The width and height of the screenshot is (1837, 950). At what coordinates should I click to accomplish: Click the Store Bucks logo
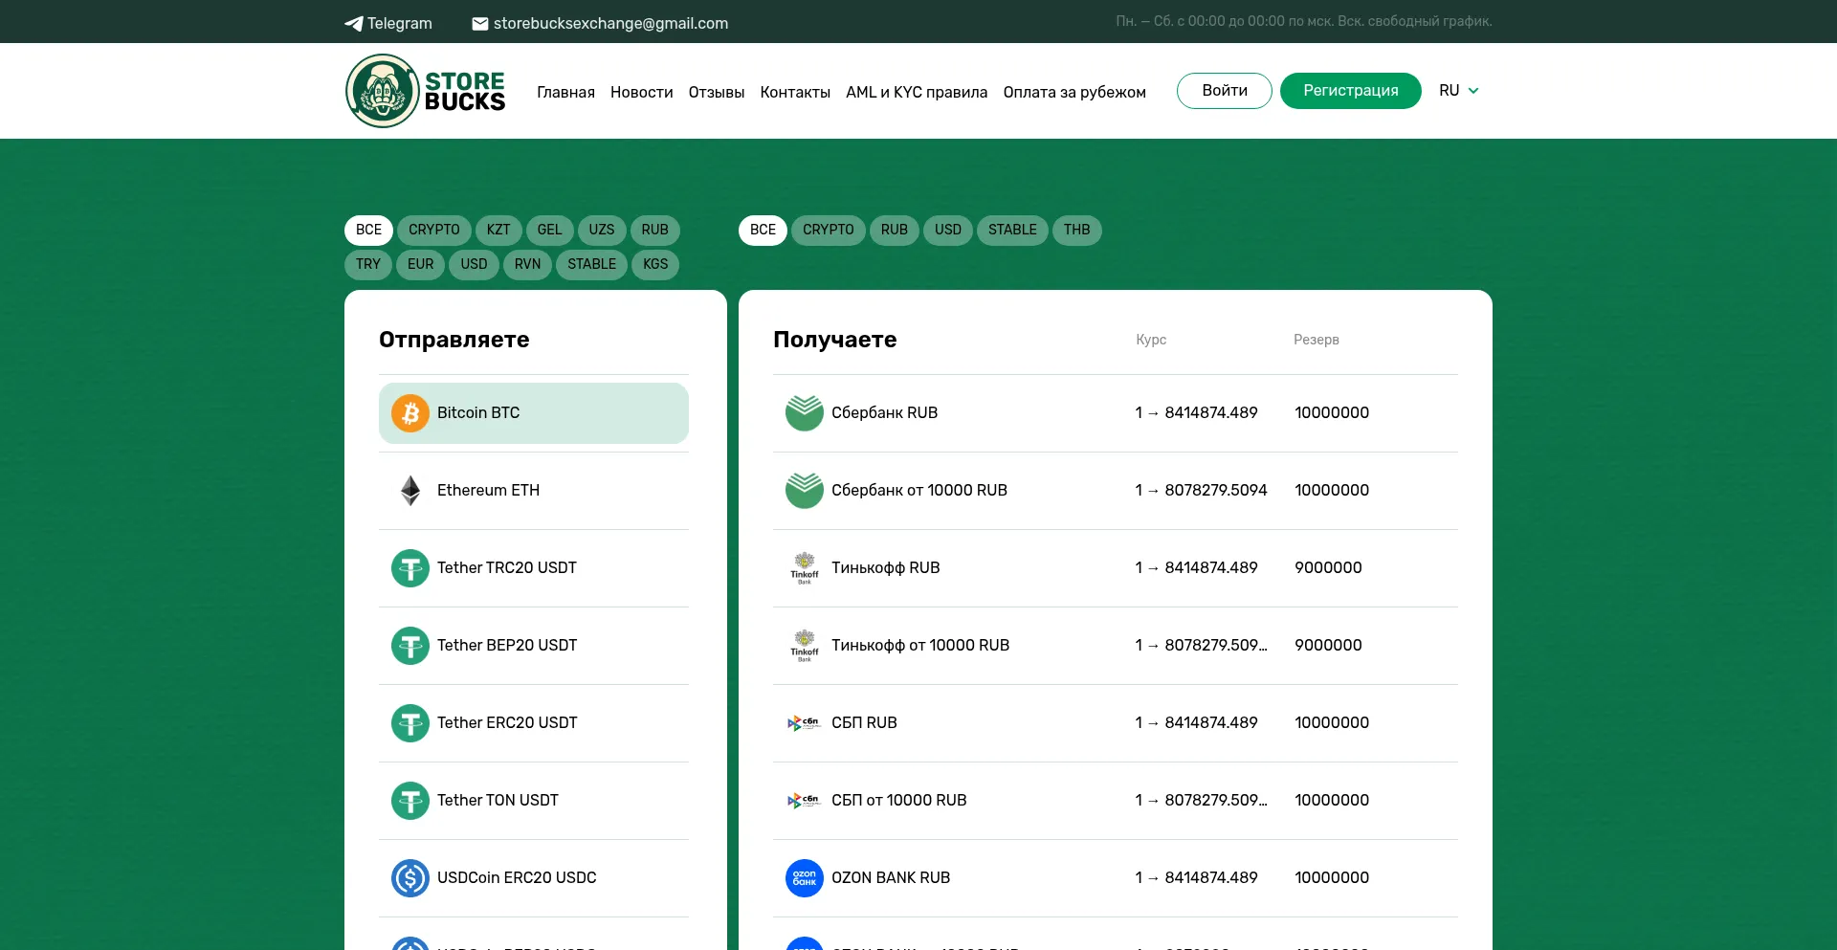(426, 91)
